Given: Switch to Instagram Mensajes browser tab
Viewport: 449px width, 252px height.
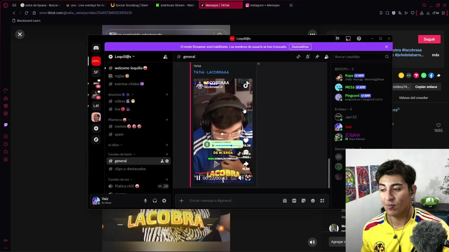Looking at the screenshot, I should pyautogui.click(x=266, y=5).
